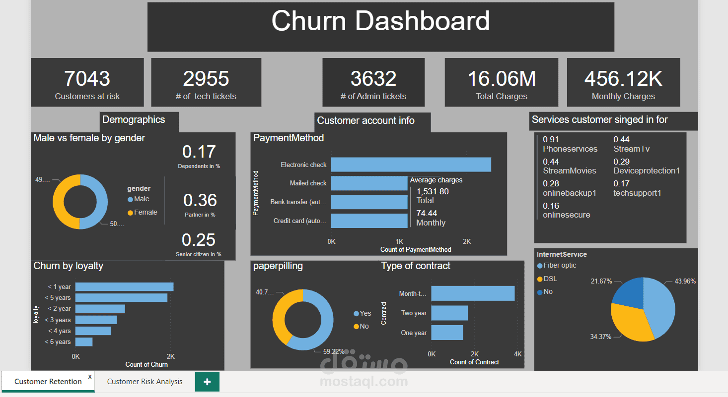Click the 1,531.80 Total average charge
Screen dimensions: 728x397
pos(433,196)
